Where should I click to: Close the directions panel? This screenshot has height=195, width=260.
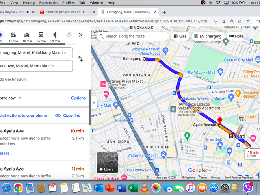pyautogui.click(x=80, y=35)
